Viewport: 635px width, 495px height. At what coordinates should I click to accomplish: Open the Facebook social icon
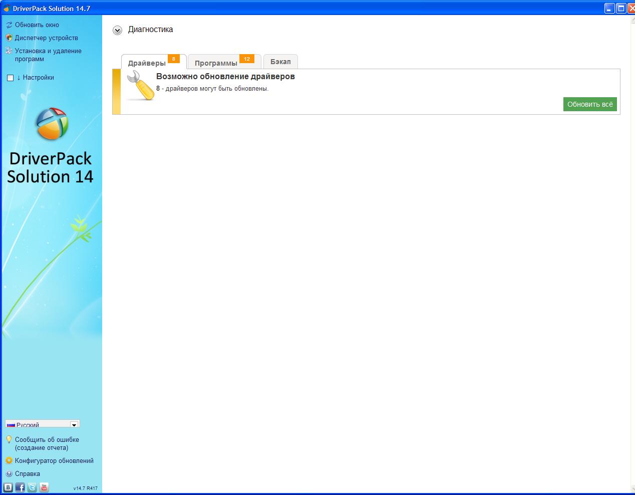point(20,487)
